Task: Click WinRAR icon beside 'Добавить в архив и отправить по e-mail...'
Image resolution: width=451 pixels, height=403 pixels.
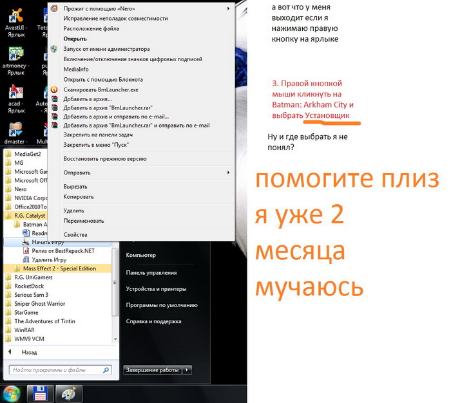Action: pos(54,117)
